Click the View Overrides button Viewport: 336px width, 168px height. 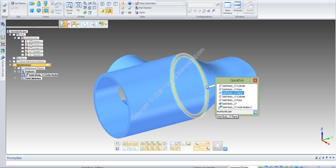145,3
